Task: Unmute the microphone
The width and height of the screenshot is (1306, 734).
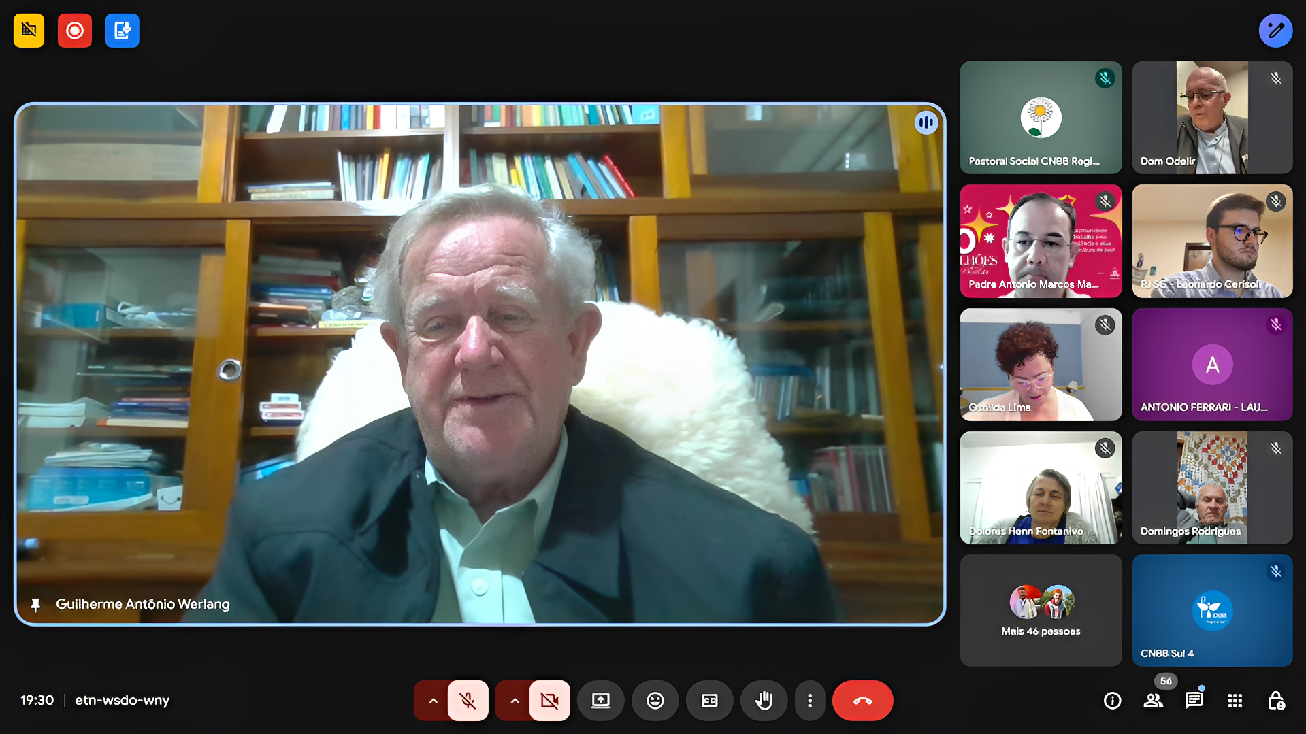Action: pyautogui.click(x=468, y=701)
